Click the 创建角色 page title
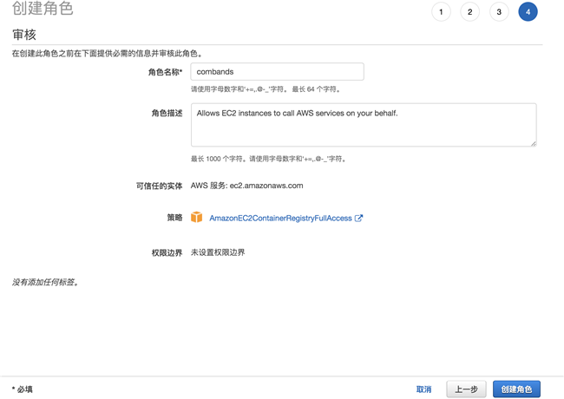The height and width of the screenshot is (399, 564). (43, 9)
